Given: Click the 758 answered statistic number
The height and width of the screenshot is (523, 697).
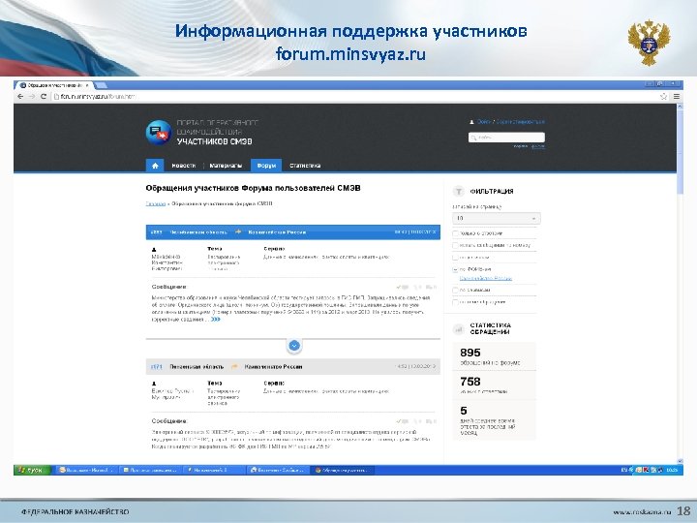Looking at the screenshot, I should coord(470,382).
